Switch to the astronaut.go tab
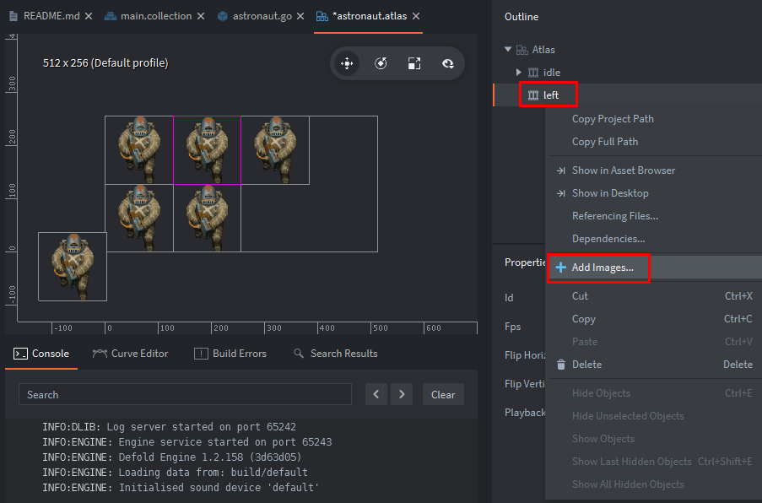 pos(262,16)
